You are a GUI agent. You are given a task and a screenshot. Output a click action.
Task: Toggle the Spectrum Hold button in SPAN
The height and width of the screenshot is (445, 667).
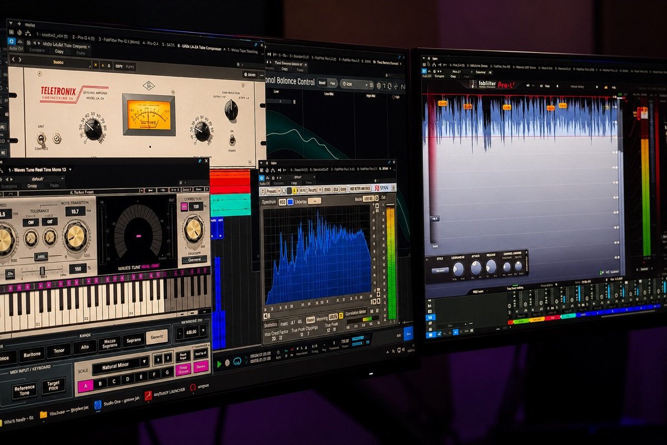click(282, 202)
